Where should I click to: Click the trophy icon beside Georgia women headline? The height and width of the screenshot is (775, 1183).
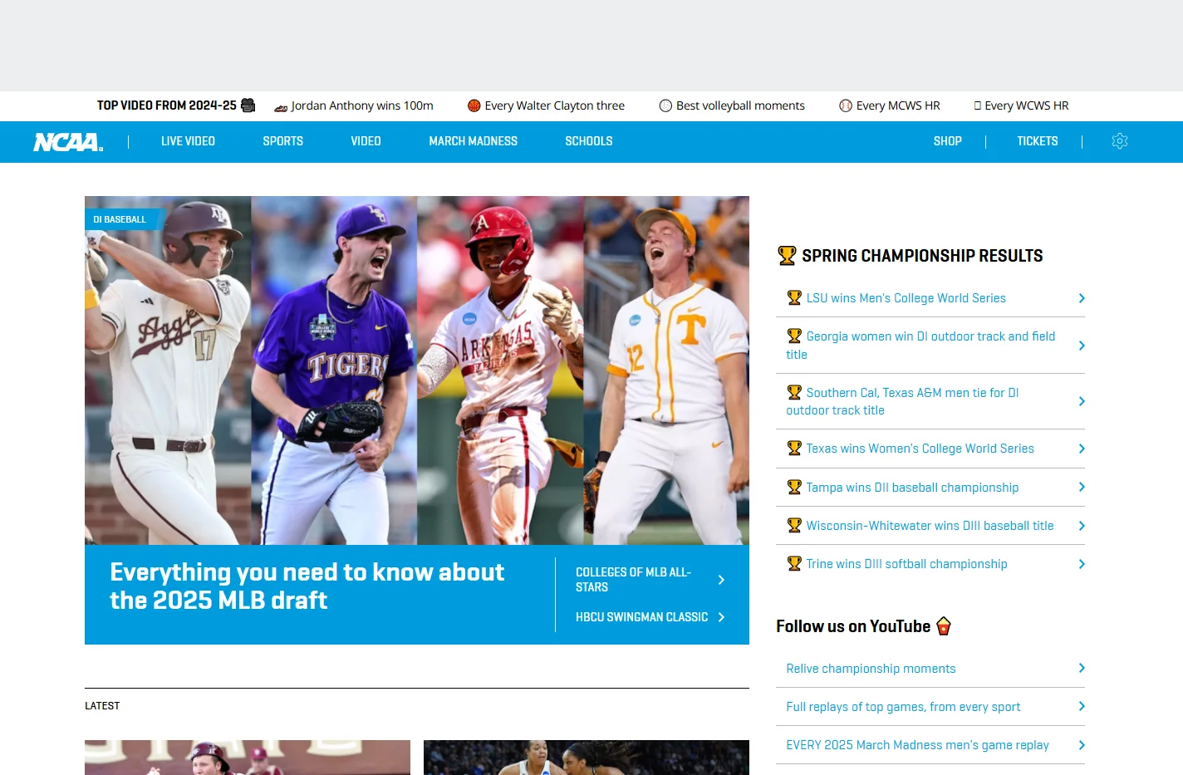click(794, 336)
